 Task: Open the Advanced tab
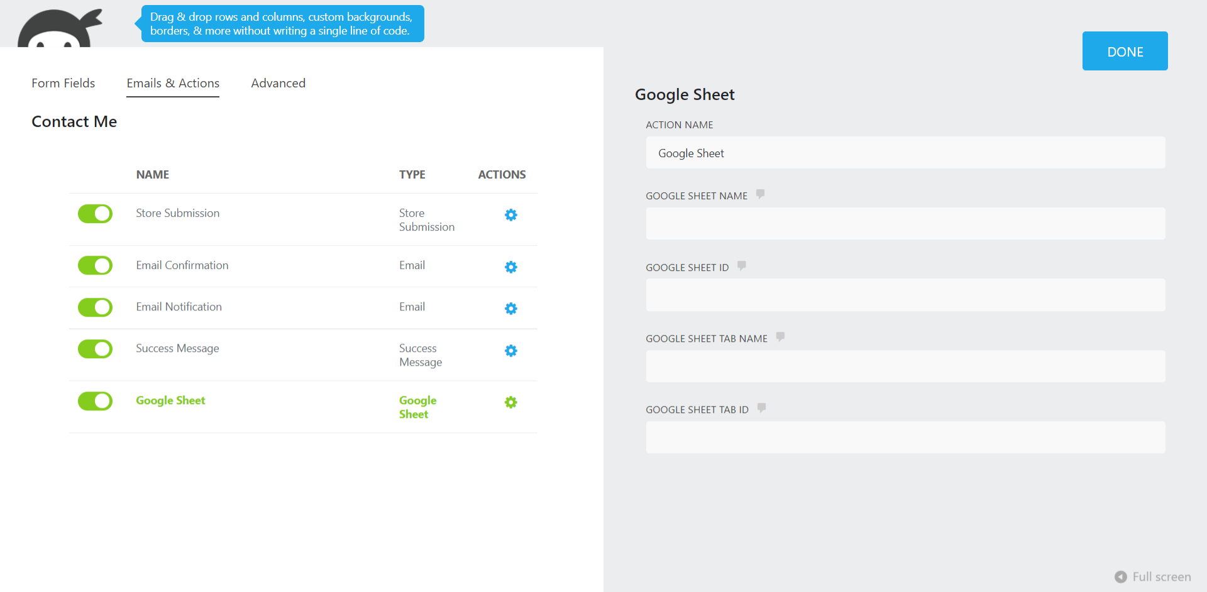click(x=278, y=83)
